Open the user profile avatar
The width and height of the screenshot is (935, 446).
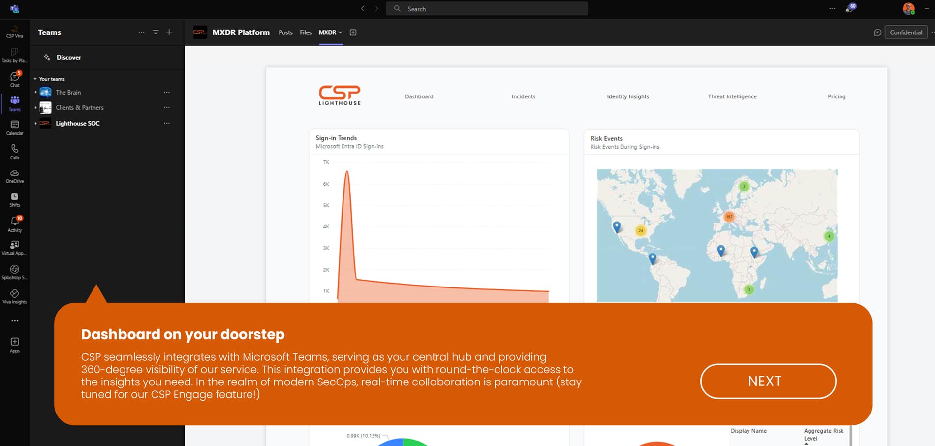(908, 8)
